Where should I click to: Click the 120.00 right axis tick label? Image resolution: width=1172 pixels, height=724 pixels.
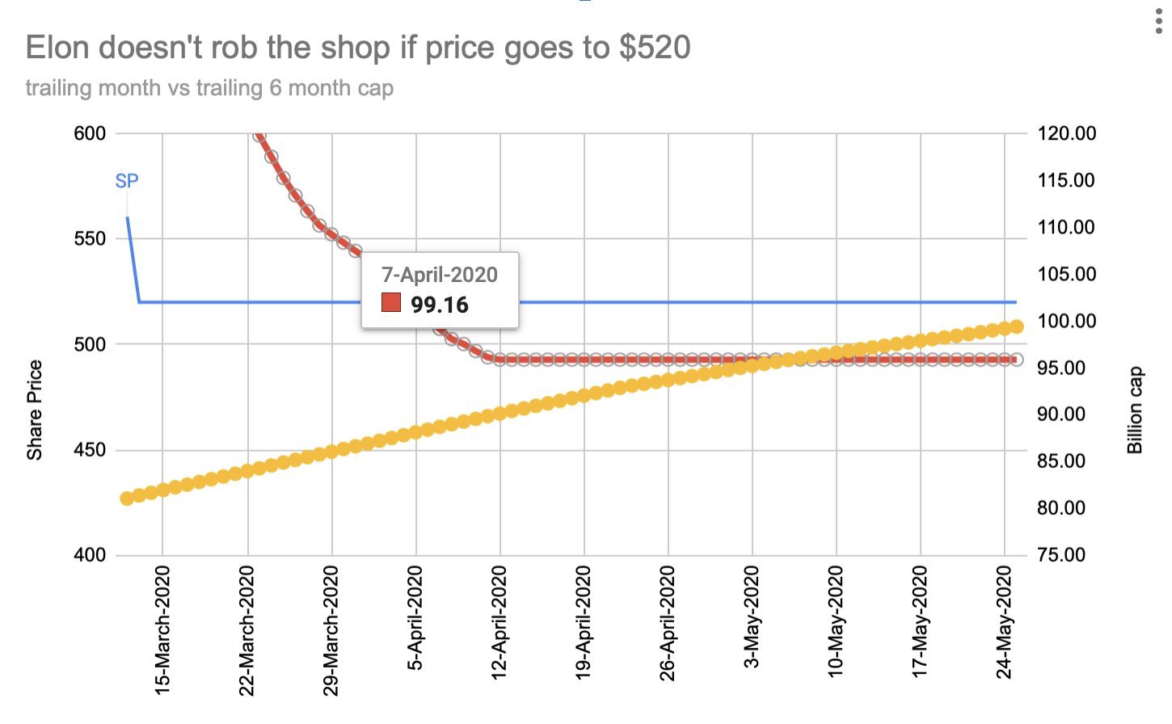(1067, 133)
